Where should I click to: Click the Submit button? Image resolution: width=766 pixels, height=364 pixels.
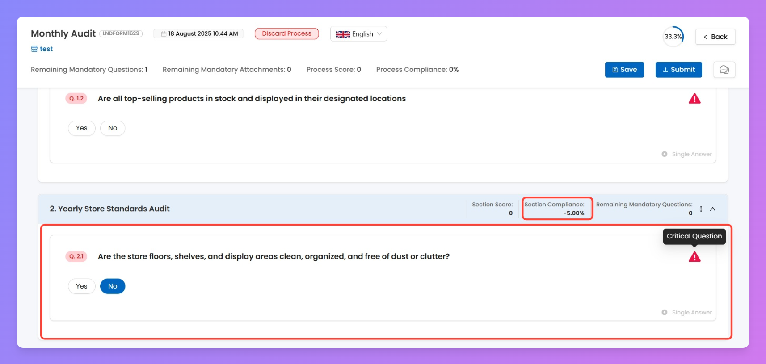[678, 70]
